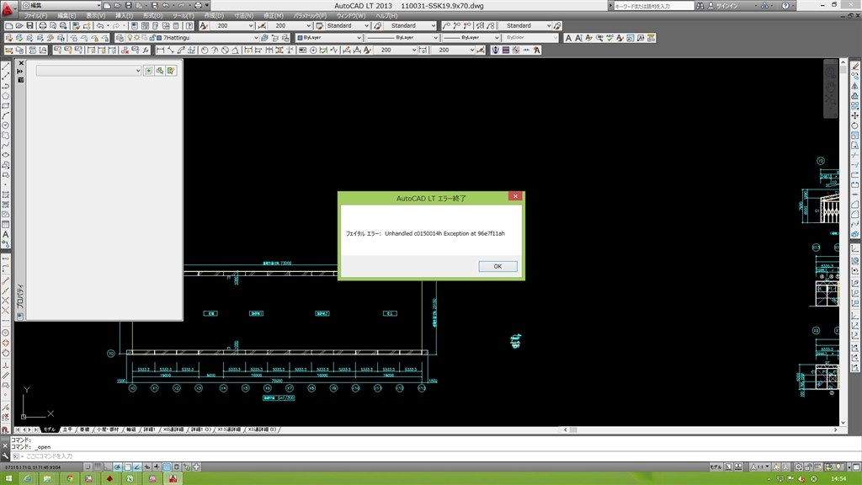
Task: Open the 挿入(I) menu
Action: pyautogui.click(x=124, y=16)
